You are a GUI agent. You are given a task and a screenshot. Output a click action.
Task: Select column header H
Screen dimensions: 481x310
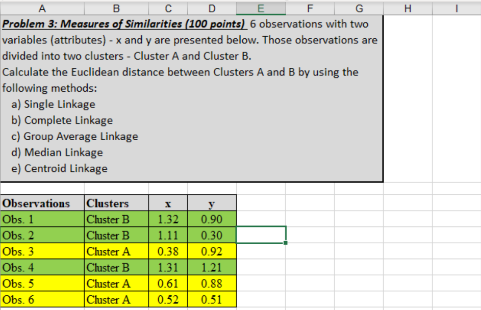tap(408, 8)
